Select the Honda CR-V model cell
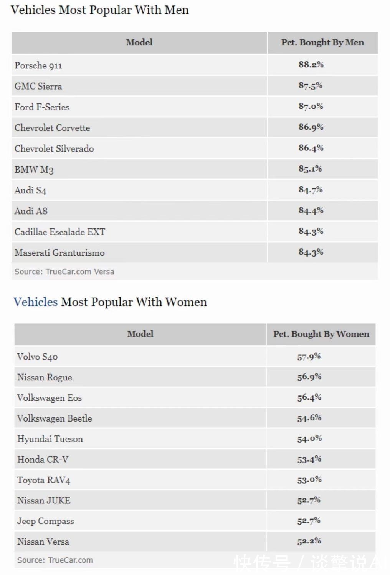390x575 pixels. click(x=43, y=459)
